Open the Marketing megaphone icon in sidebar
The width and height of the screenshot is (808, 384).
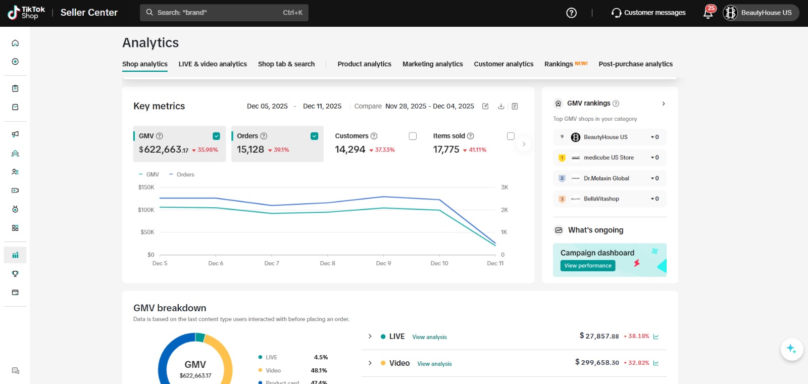point(15,134)
